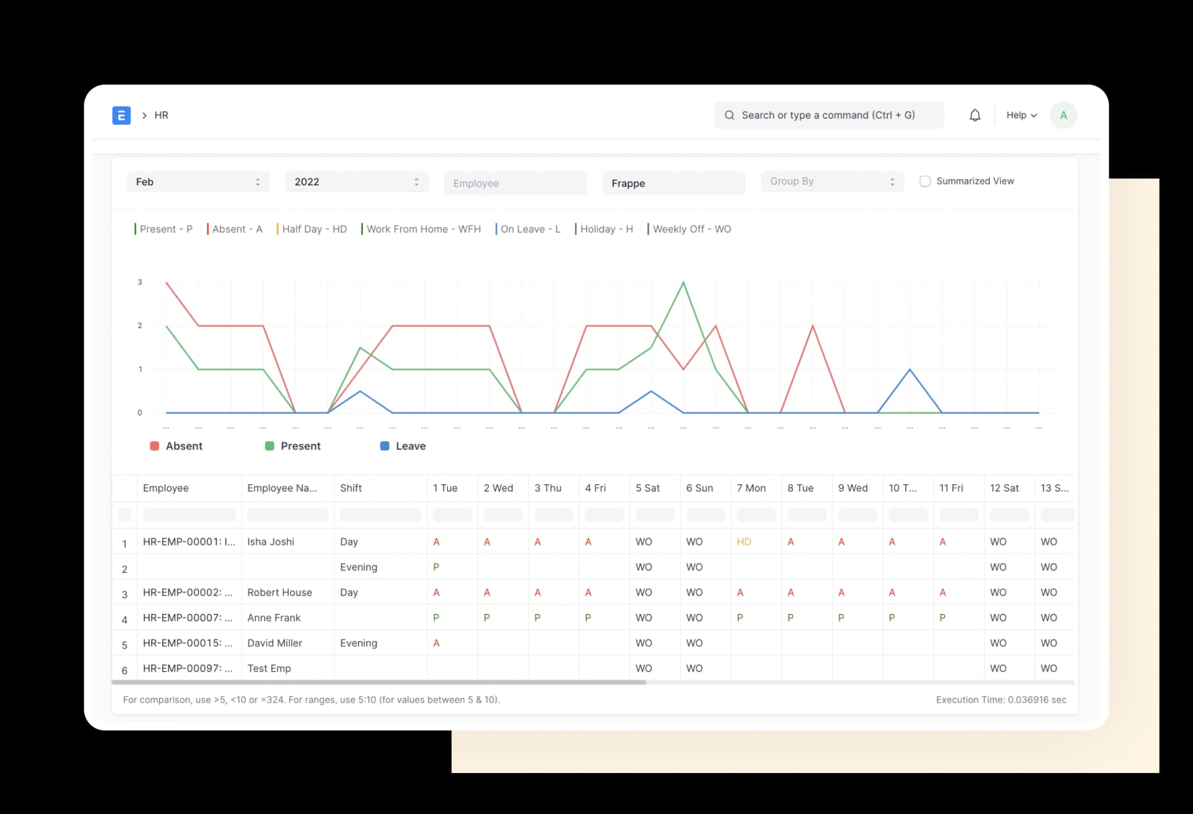Click the Employee Na... column header
1193x814 pixels.
click(288, 488)
